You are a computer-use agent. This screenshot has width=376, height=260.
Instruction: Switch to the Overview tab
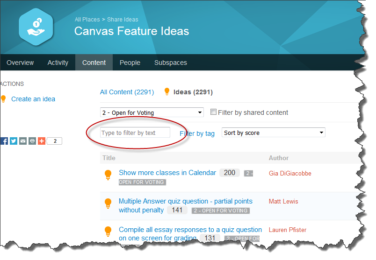pyautogui.click(x=20, y=63)
